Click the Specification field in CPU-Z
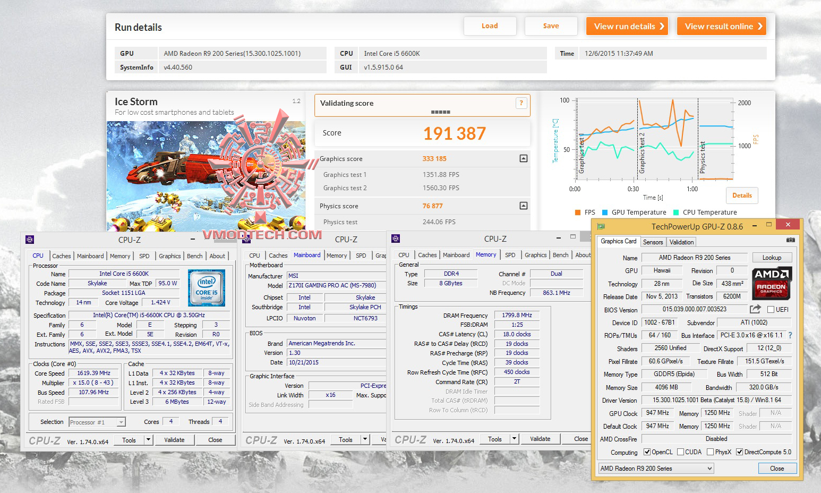The width and height of the screenshot is (821, 493). tap(149, 315)
